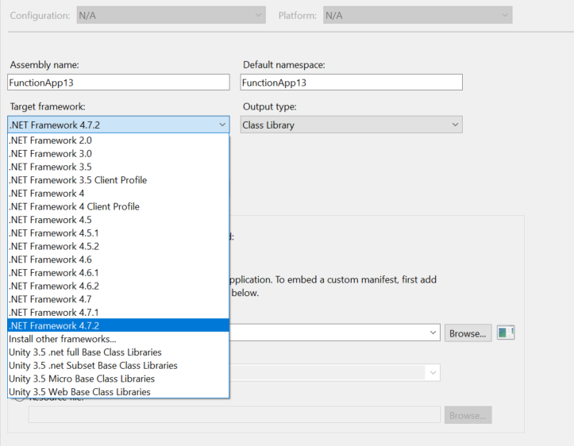This screenshot has height=446, width=574.
Task: Expand the disabled manifest dropdown arrow
Action: click(x=433, y=373)
